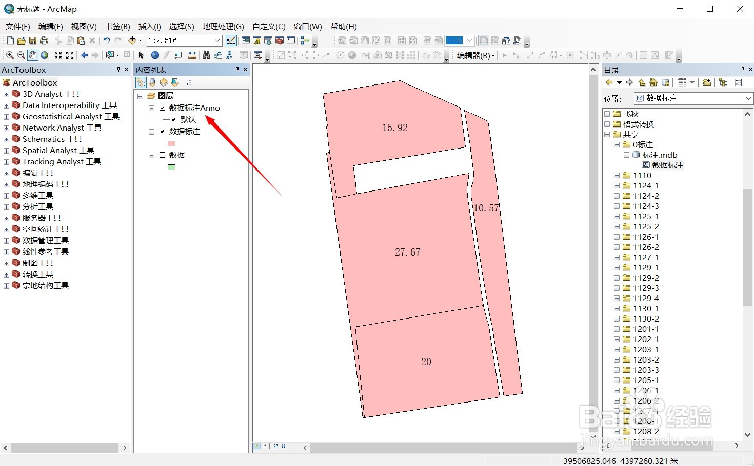This screenshot has width=754, height=466.
Task: Click Connect To Folder icon in Catalog
Action: (707, 82)
